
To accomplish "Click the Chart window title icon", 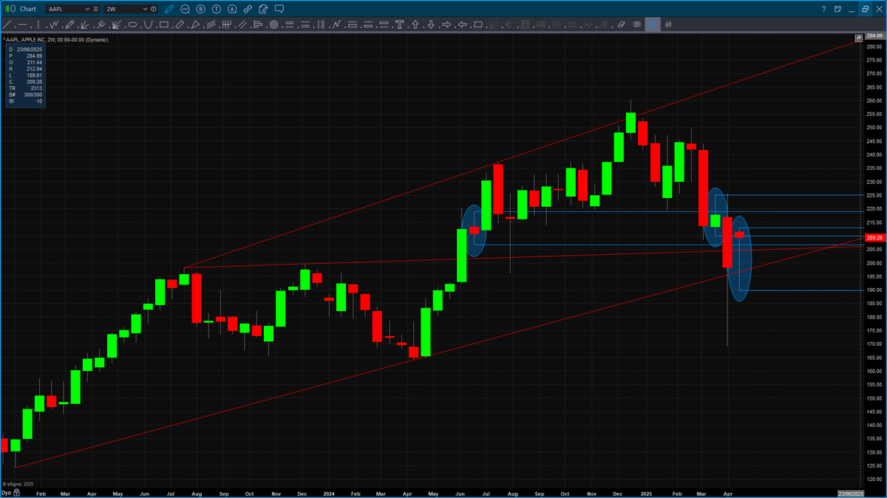I will [10, 9].
